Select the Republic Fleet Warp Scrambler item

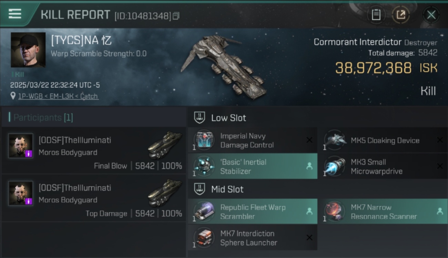(x=253, y=212)
